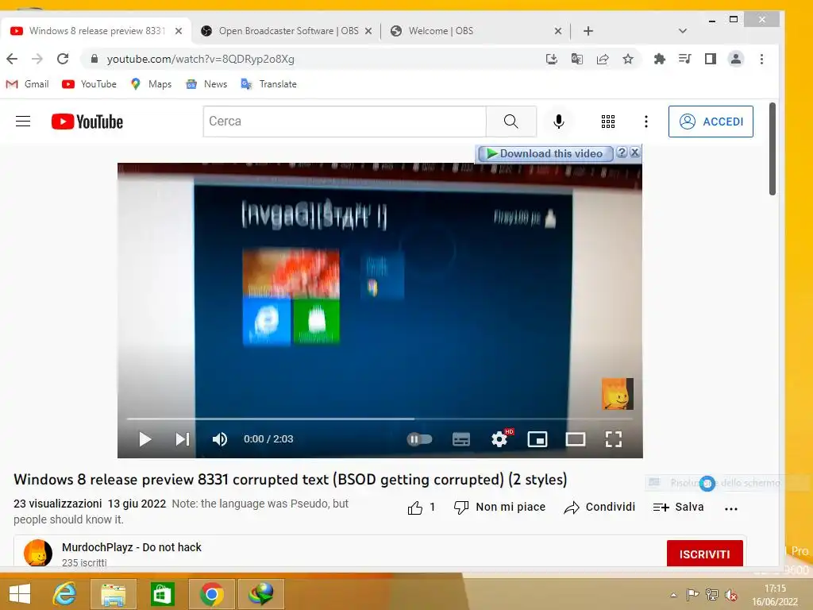Play the video
The height and width of the screenshot is (610, 813).
coord(145,439)
